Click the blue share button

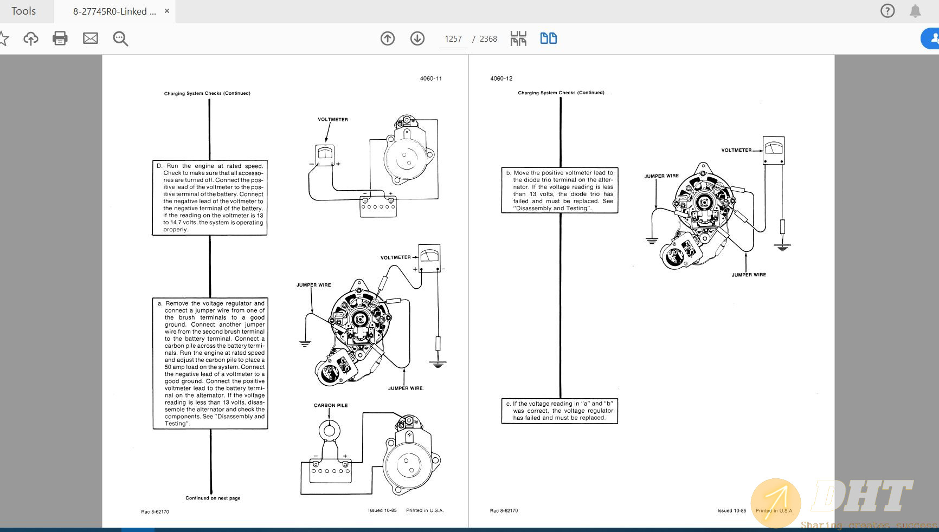(x=931, y=38)
